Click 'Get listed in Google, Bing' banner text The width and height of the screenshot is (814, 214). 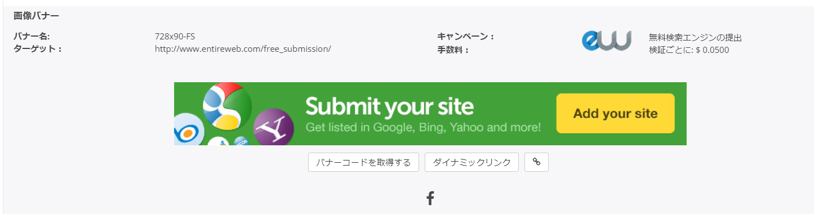(423, 127)
